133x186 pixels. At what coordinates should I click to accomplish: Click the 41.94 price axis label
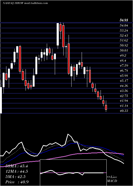click(124, 101)
